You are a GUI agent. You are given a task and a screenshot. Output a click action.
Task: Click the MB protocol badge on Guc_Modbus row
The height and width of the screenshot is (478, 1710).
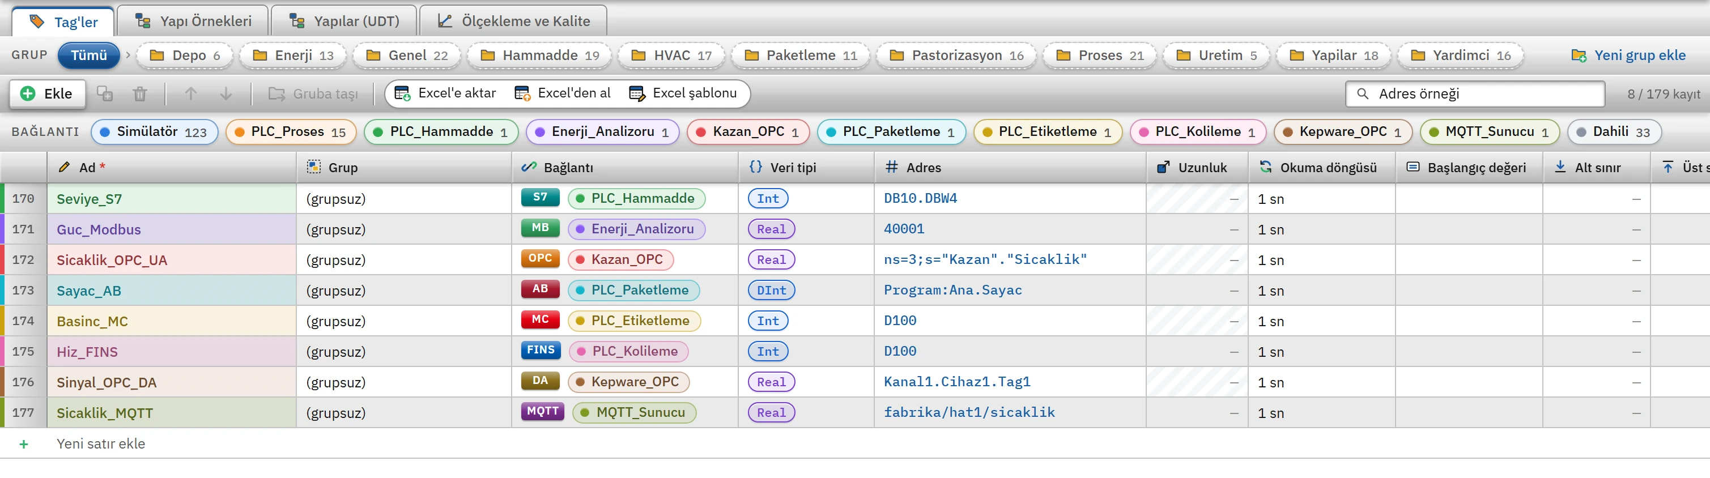pyautogui.click(x=541, y=228)
